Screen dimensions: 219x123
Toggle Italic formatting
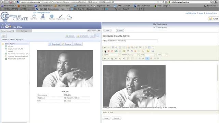[x=108, y=58]
